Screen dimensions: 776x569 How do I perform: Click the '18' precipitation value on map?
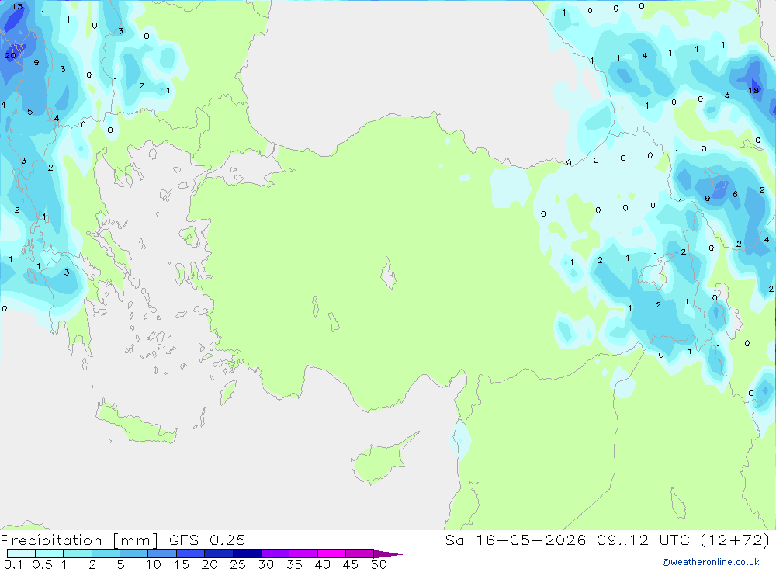tap(753, 90)
